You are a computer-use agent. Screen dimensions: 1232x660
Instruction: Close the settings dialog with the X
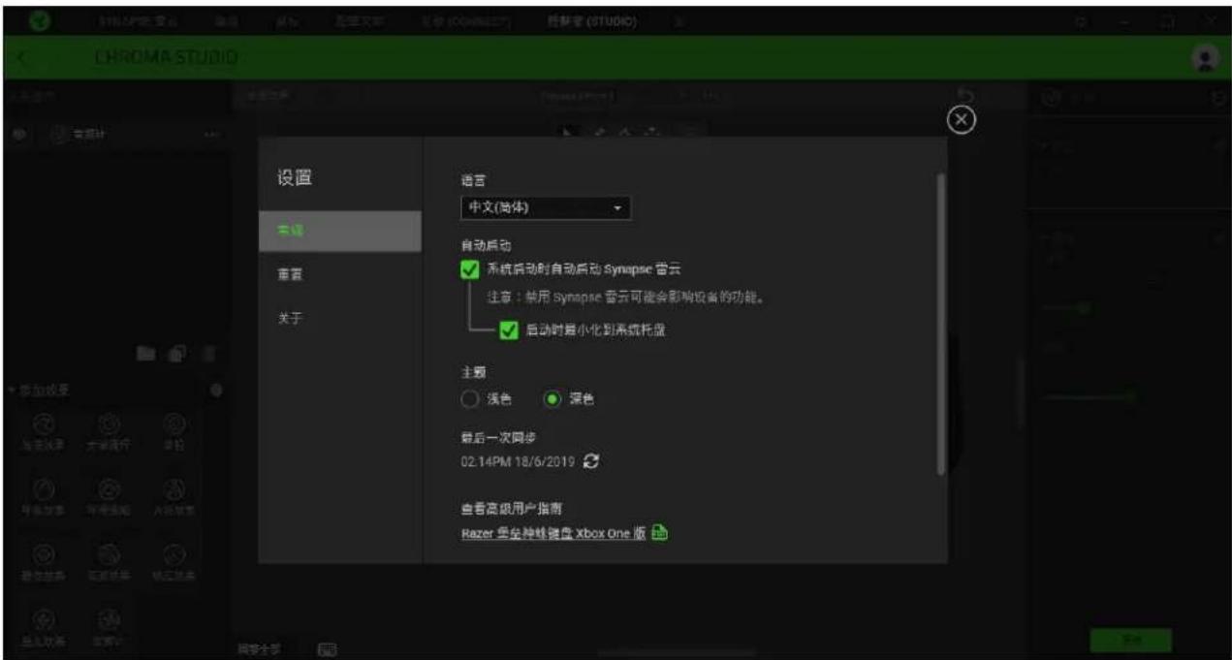pos(960,119)
